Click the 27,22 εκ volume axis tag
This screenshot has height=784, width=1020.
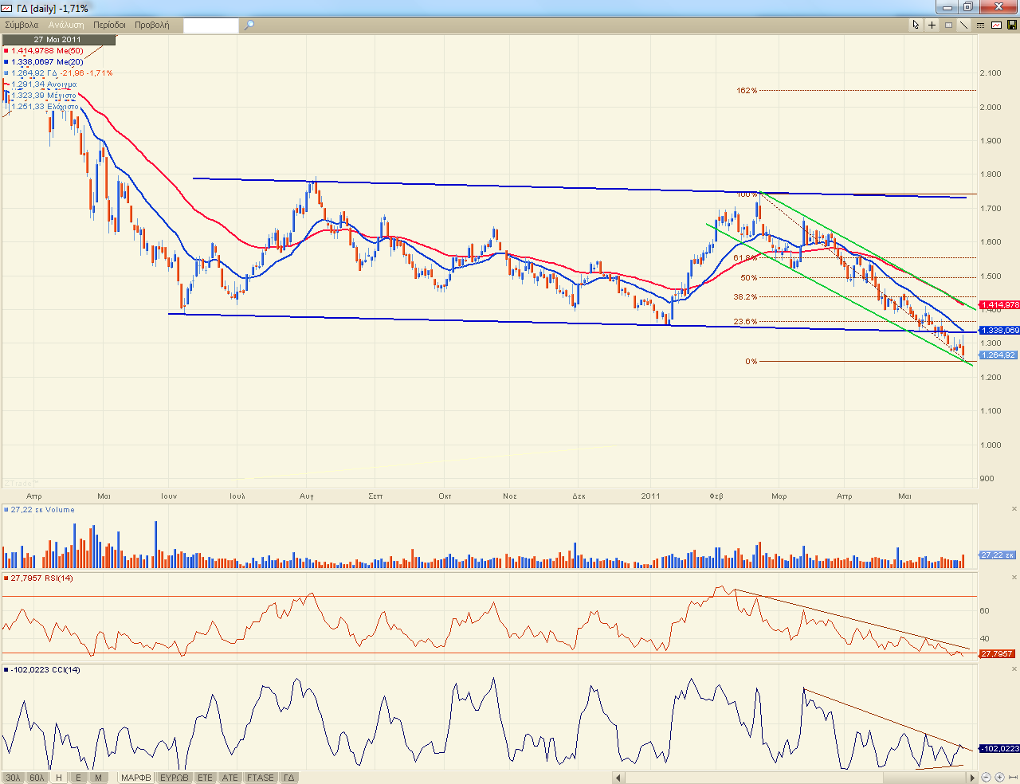[x=998, y=555]
